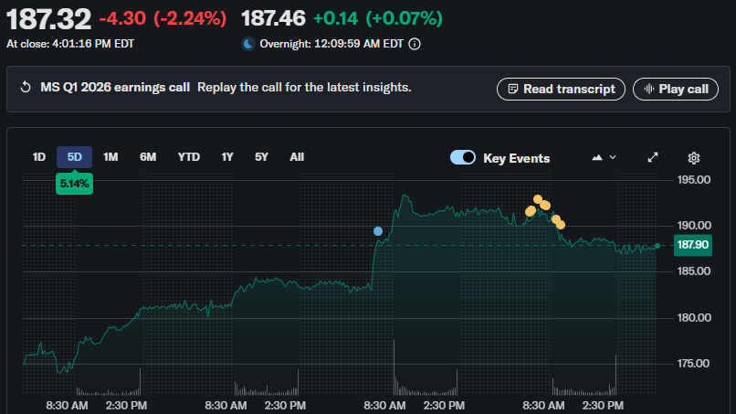Image resolution: width=736 pixels, height=414 pixels.
Task: Select the 1Y time range
Action: (227, 156)
